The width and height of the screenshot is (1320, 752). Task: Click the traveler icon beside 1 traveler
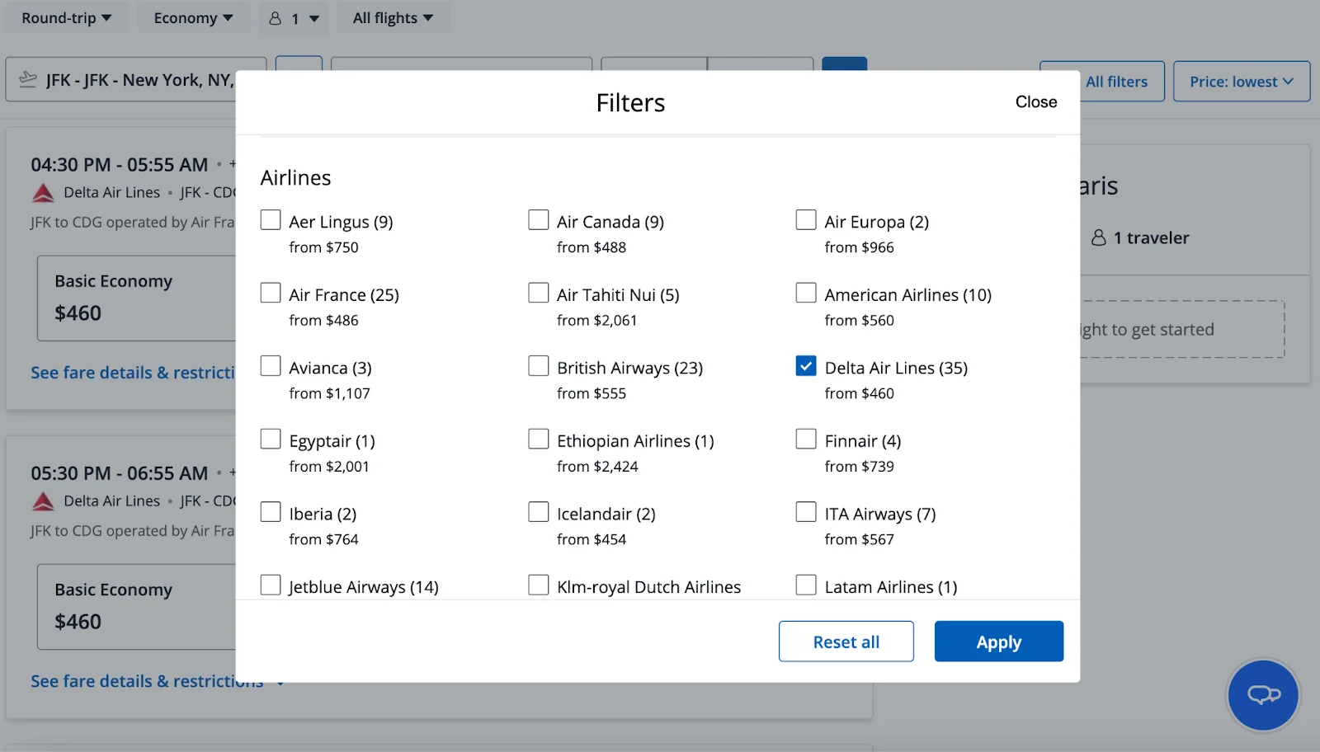click(1098, 237)
